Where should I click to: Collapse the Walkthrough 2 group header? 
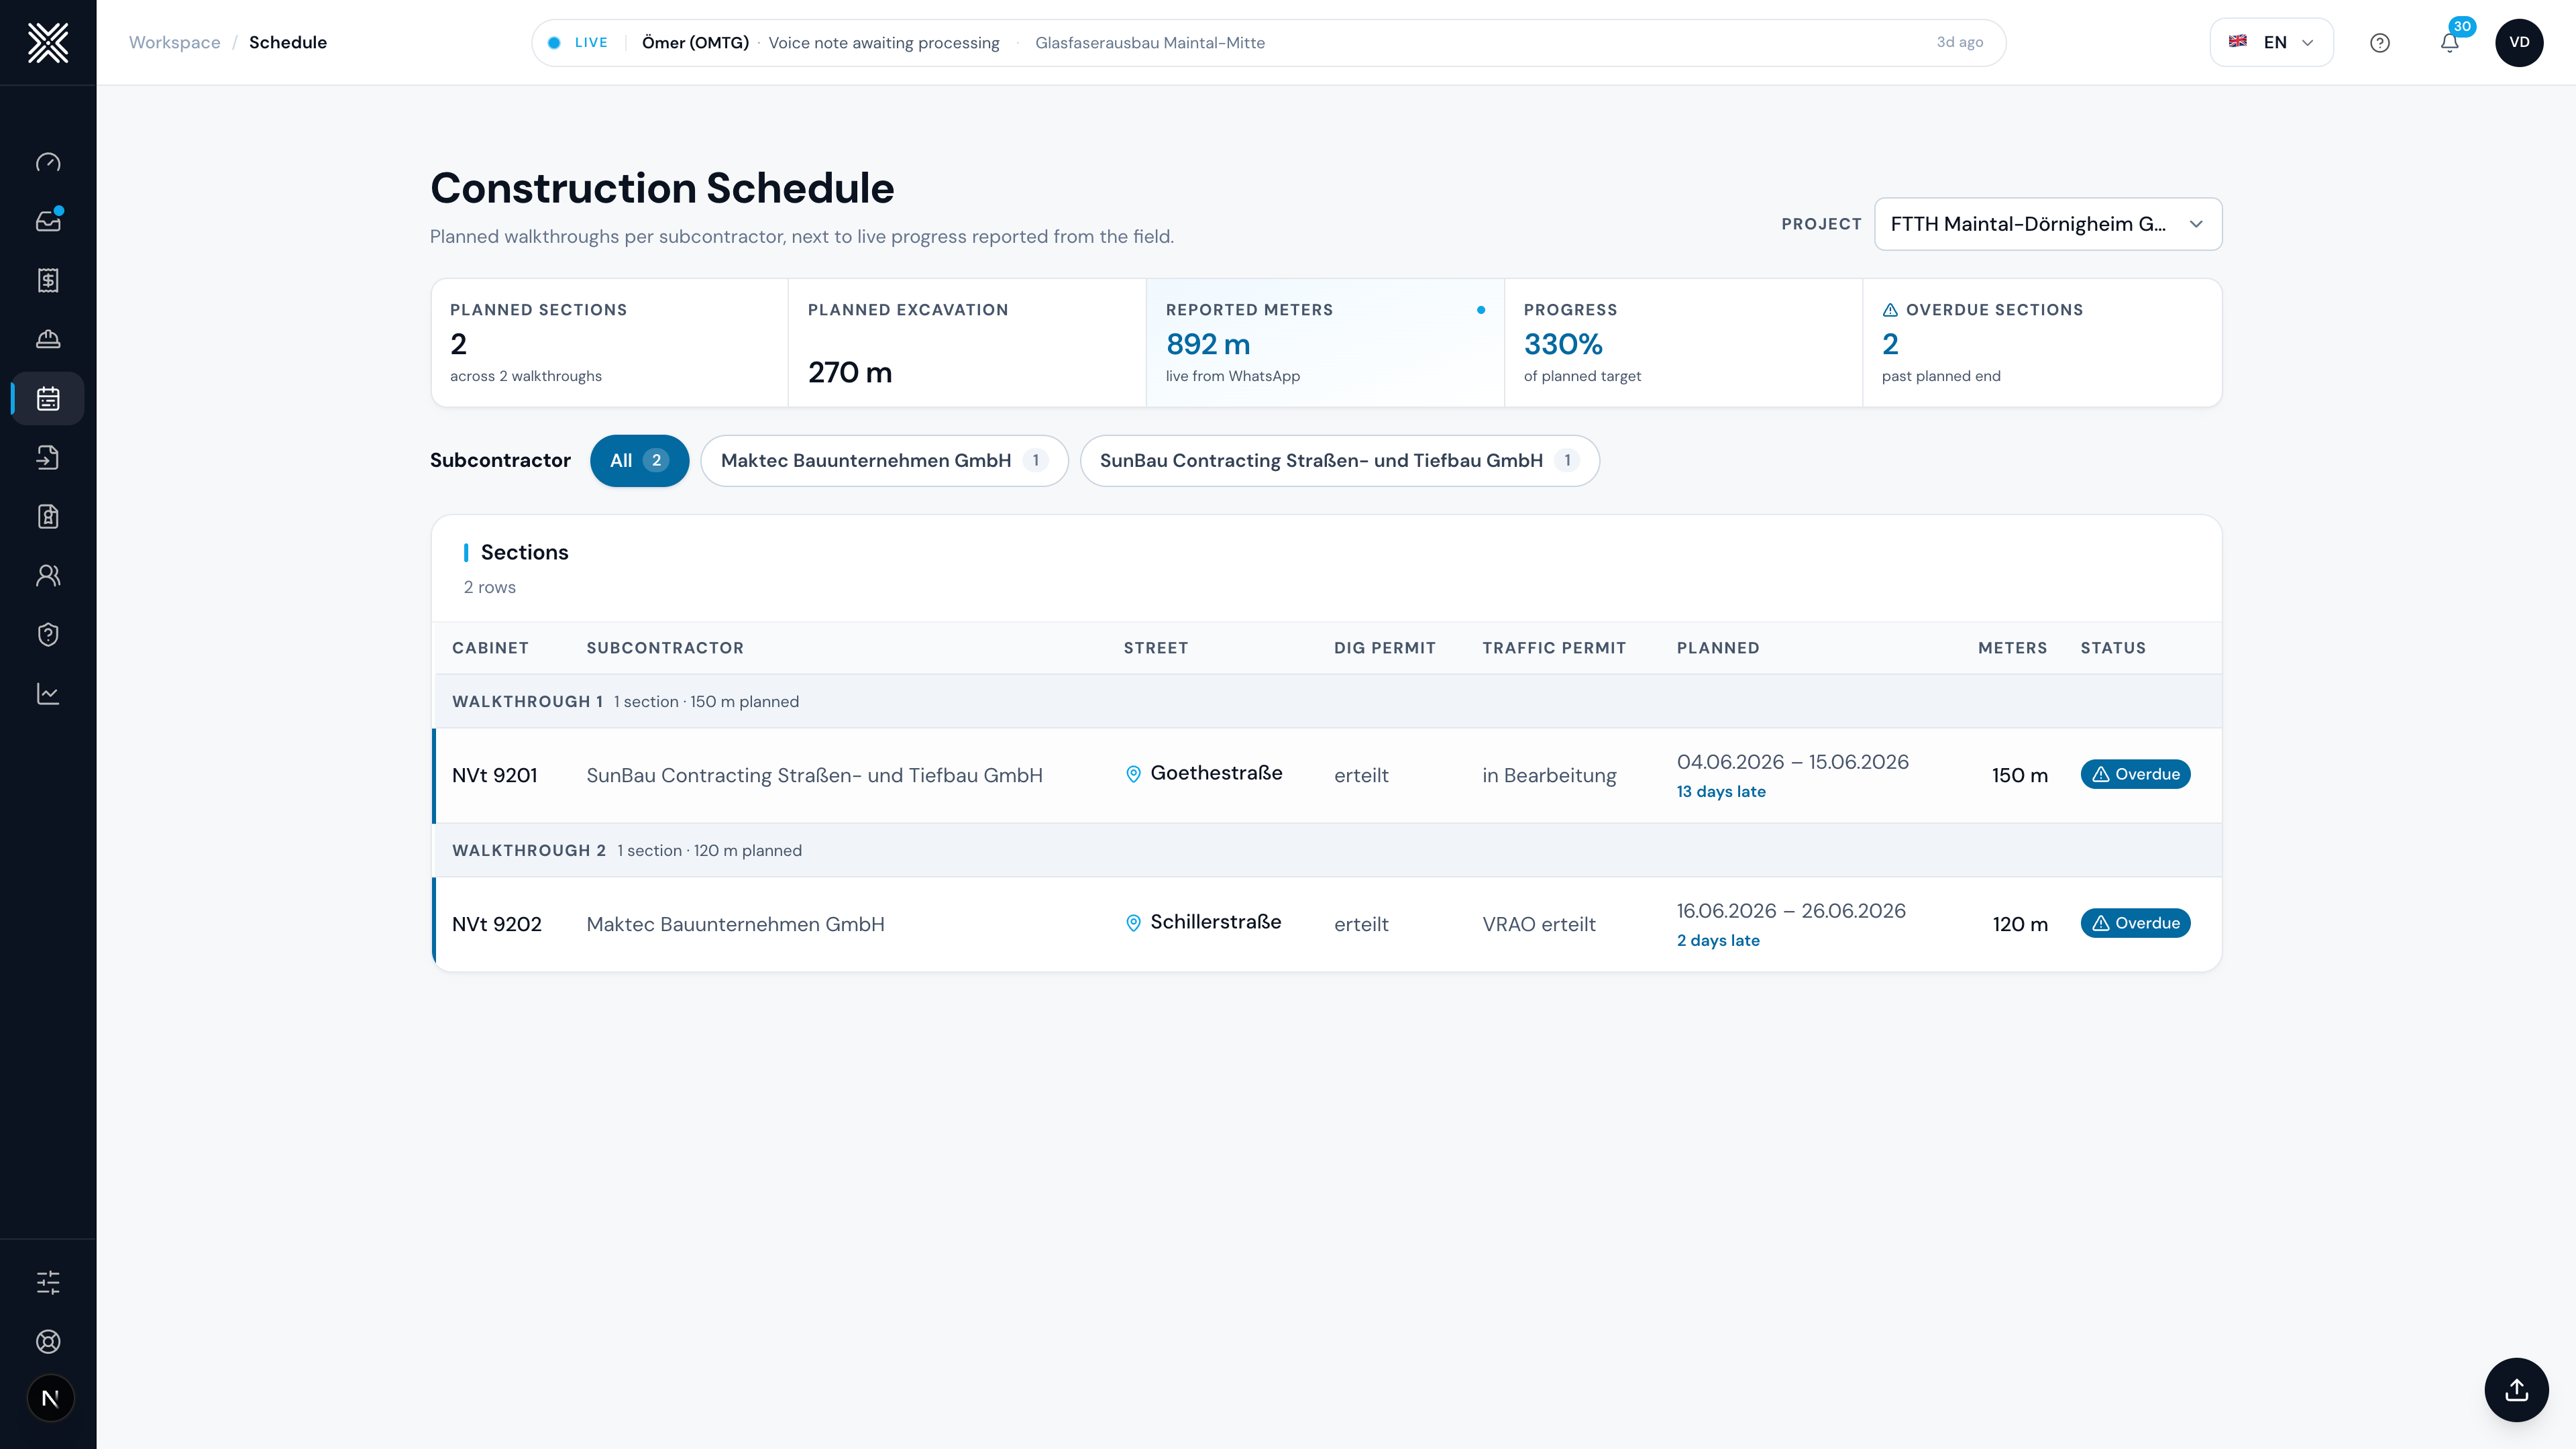(1327, 850)
